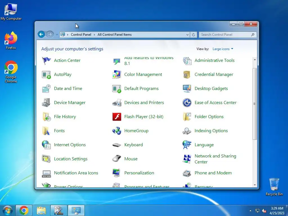Open Credential Manager vault icon
This screenshot has width=288, height=216.
click(187, 75)
